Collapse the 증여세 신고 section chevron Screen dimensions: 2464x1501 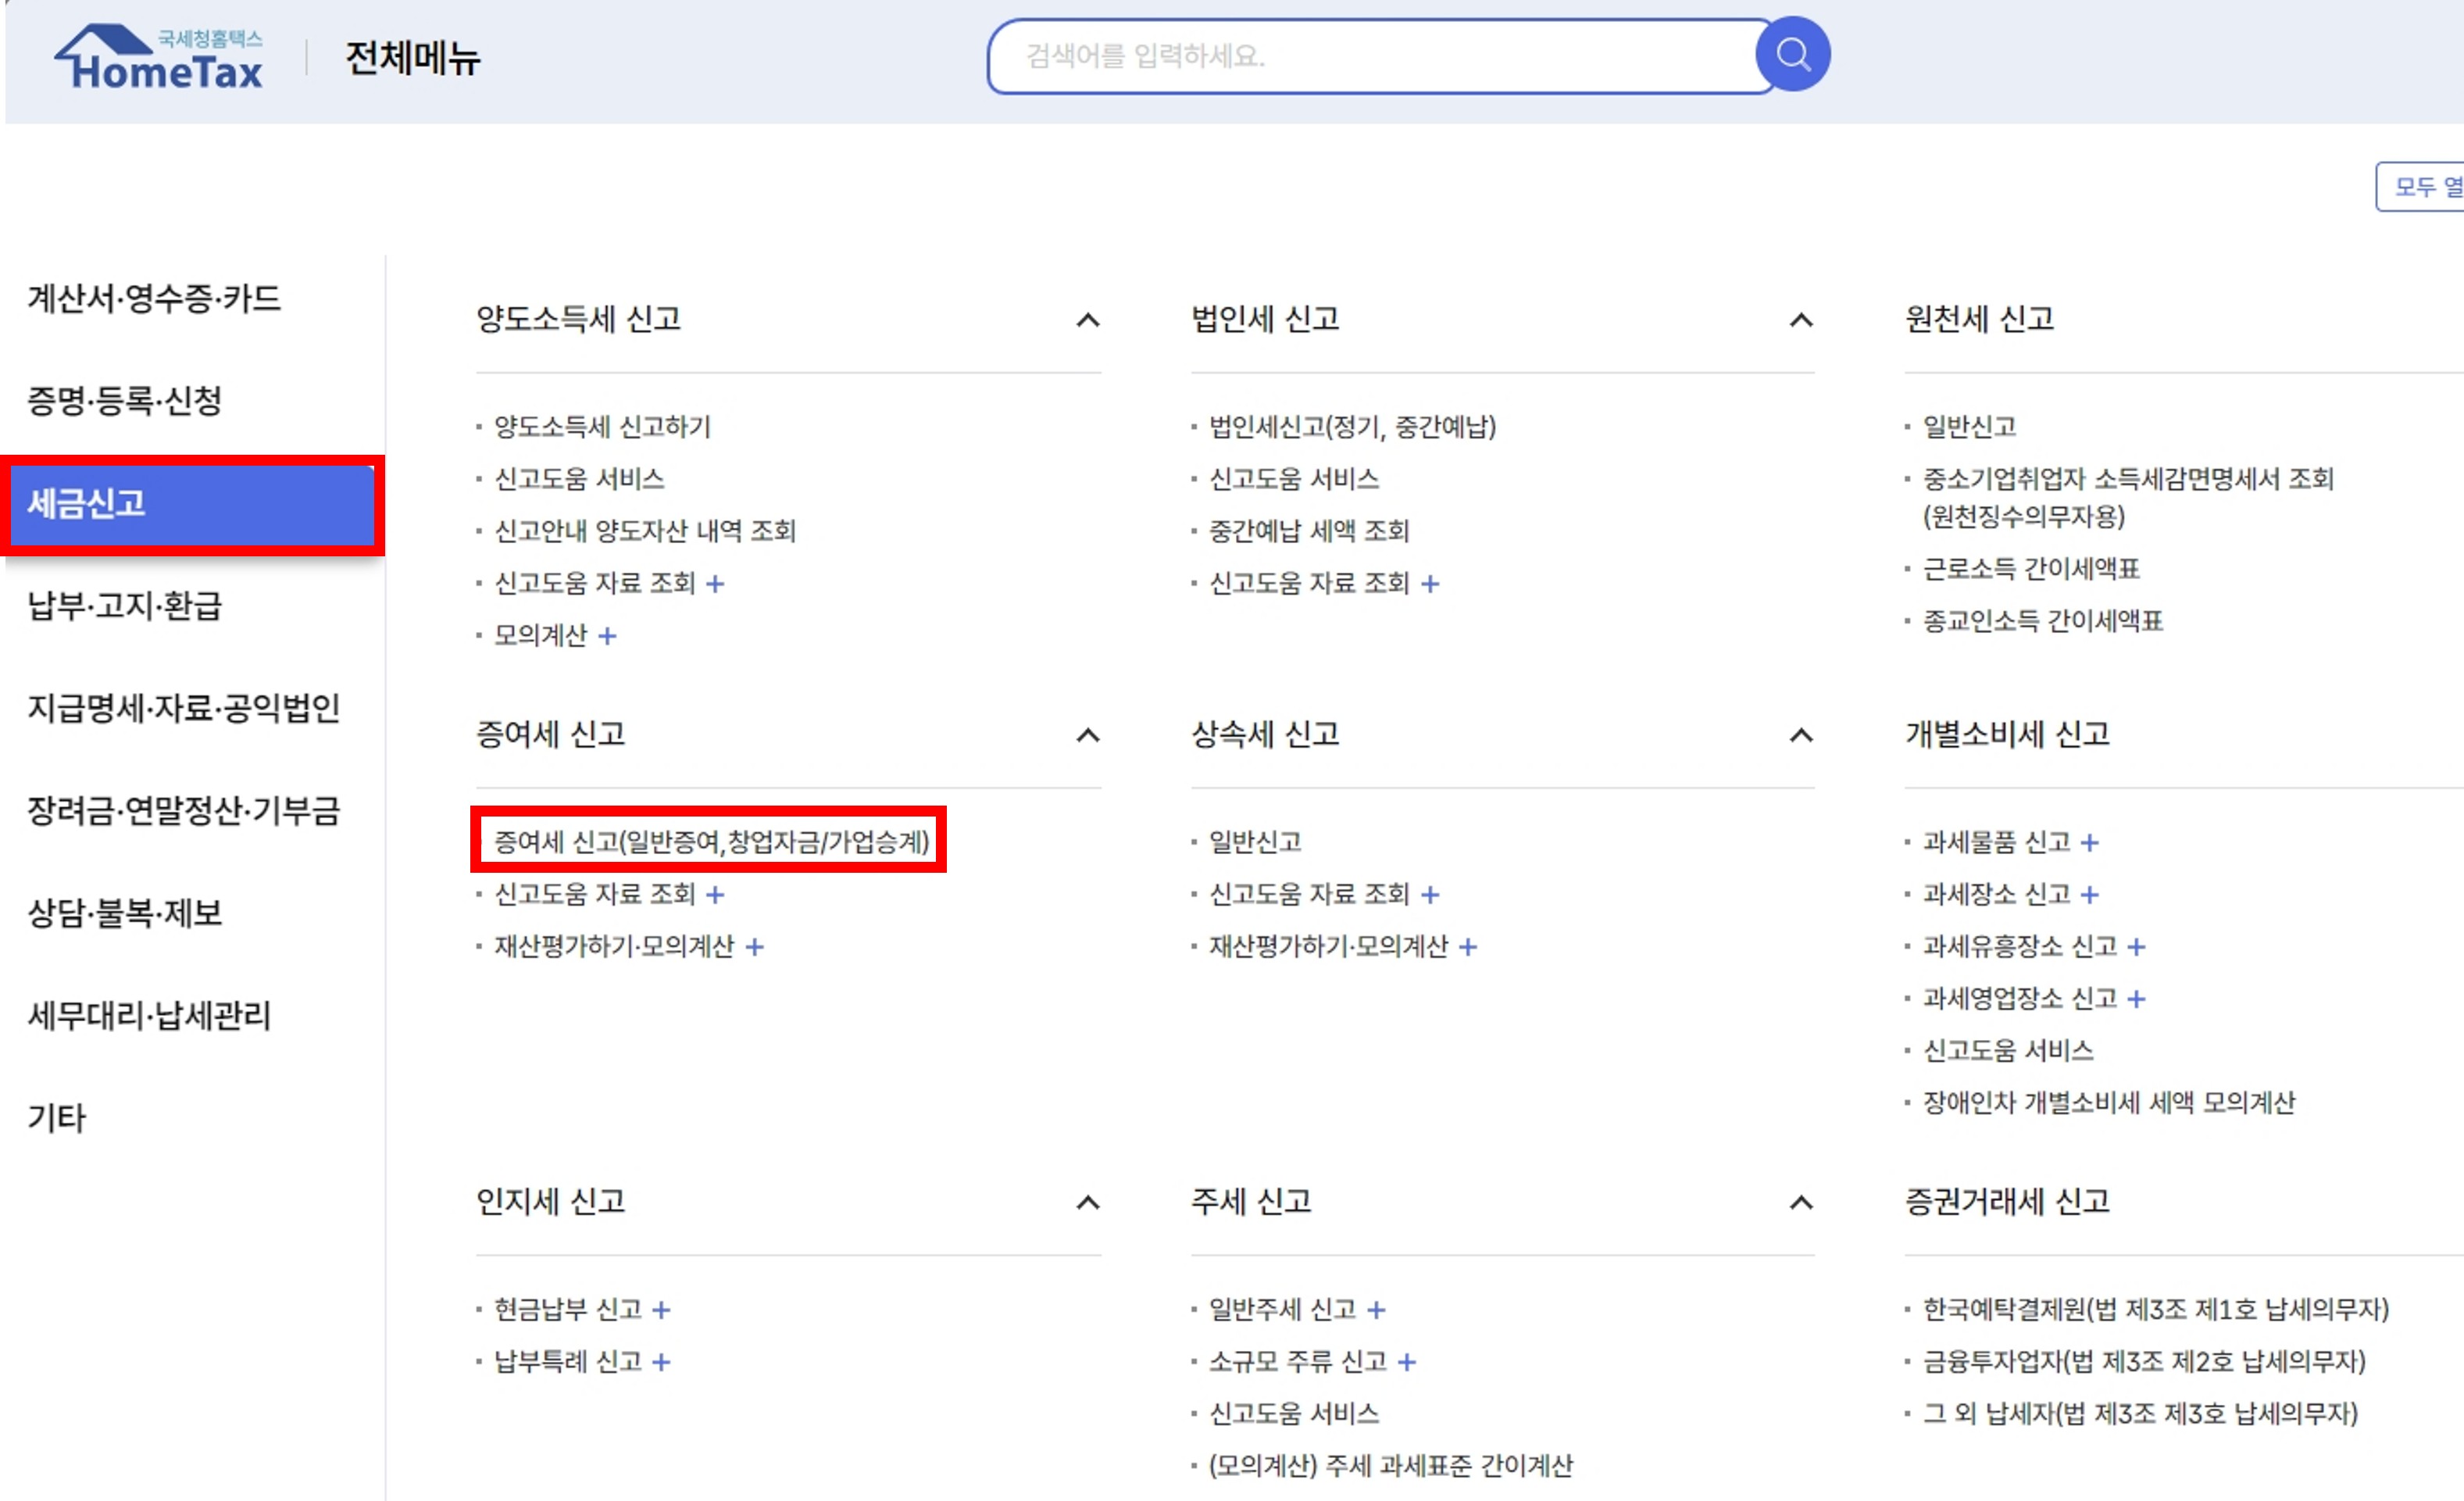(1087, 736)
